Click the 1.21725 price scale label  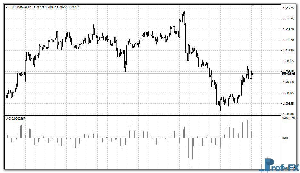[x=289, y=8]
